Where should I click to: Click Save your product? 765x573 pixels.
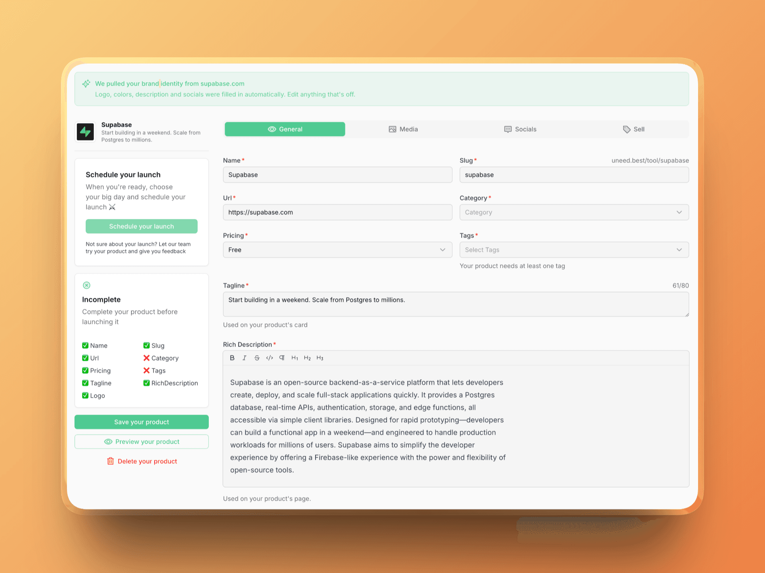point(141,422)
